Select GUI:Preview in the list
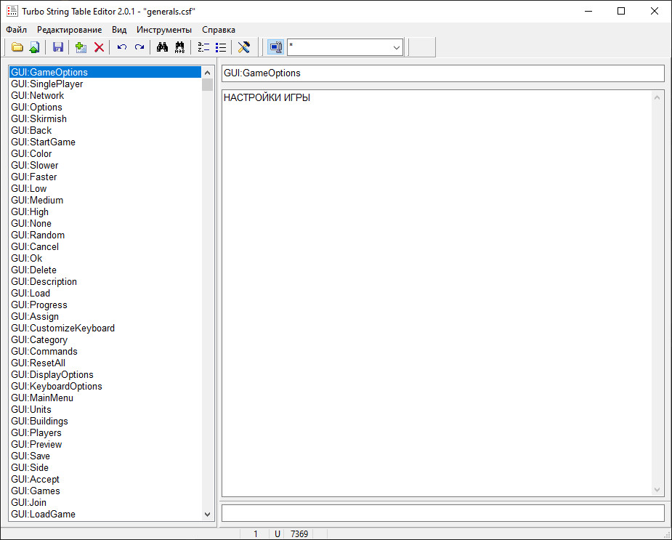672x540 pixels. point(105,444)
